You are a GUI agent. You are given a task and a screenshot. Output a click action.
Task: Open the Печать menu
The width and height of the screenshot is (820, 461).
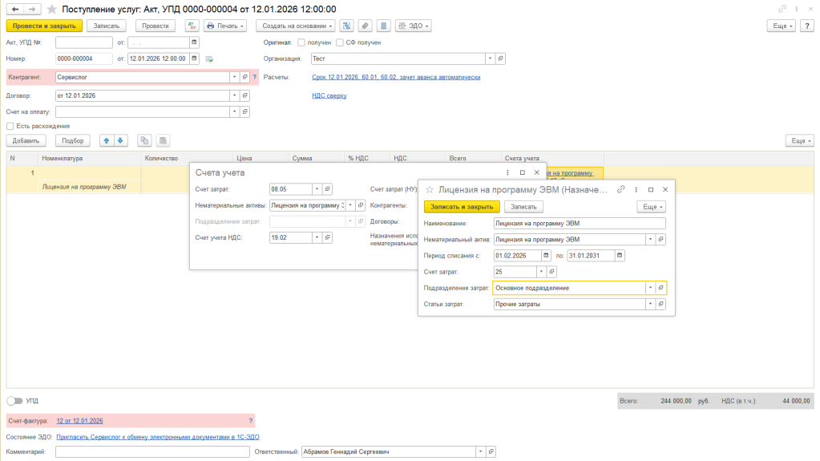[x=225, y=26]
